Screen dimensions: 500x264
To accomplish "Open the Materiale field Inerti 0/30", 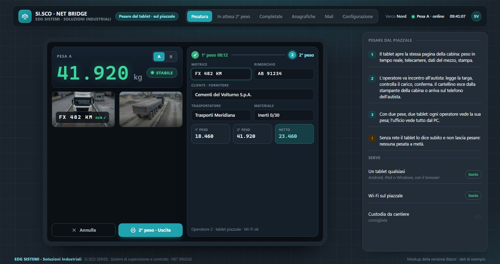I will click(x=284, y=115).
